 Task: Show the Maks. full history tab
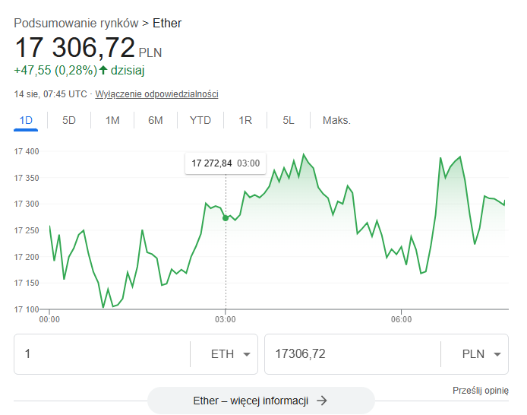(x=336, y=120)
